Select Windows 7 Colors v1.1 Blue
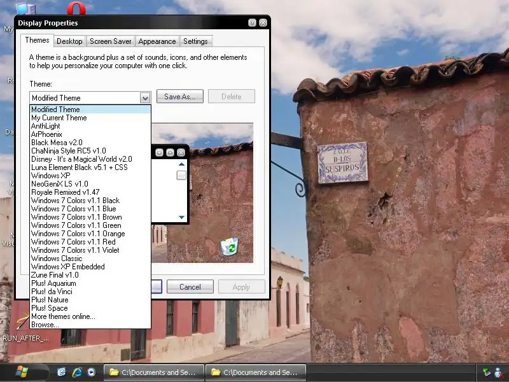This screenshot has height=382, width=509. pos(90,209)
